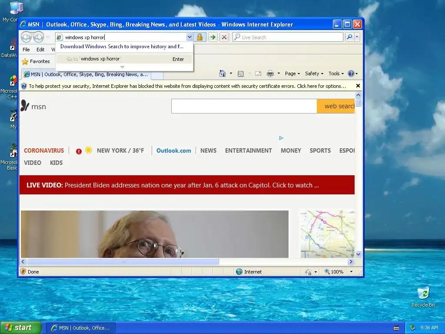This screenshot has width=445, height=334.
Task: Click the status bar shield icon
Action: 23,271
